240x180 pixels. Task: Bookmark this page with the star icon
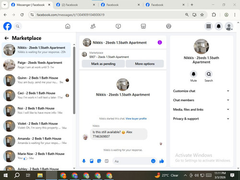click(x=202, y=15)
